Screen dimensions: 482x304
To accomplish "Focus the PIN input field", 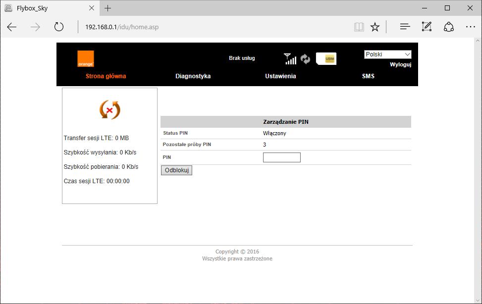I will coord(282,157).
